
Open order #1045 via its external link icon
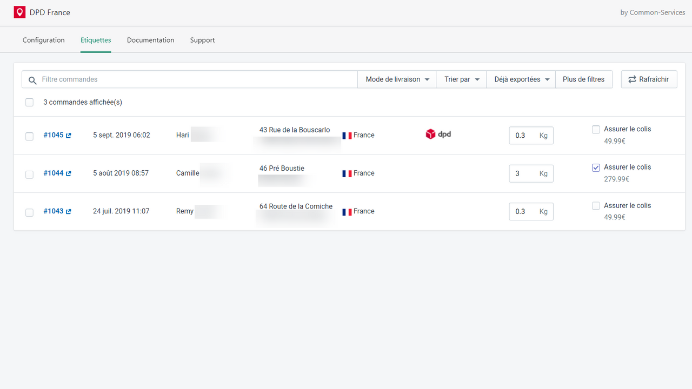pos(68,135)
